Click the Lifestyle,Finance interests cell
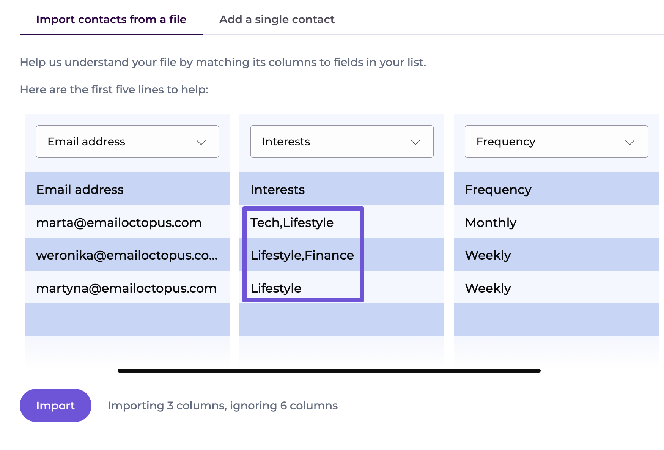 point(302,255)
